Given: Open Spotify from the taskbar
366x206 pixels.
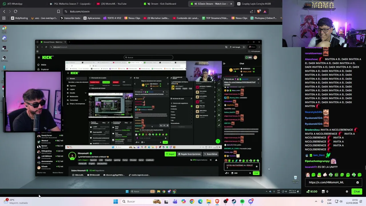Looking at the screenshot, I should pos(242,201).
